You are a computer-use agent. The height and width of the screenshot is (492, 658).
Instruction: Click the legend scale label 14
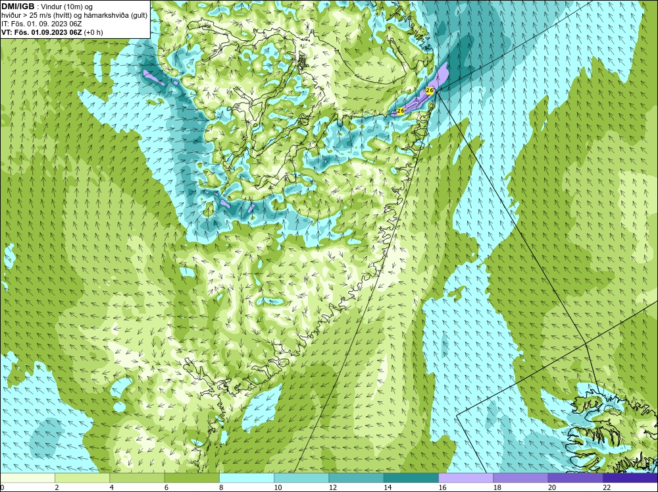388,487
